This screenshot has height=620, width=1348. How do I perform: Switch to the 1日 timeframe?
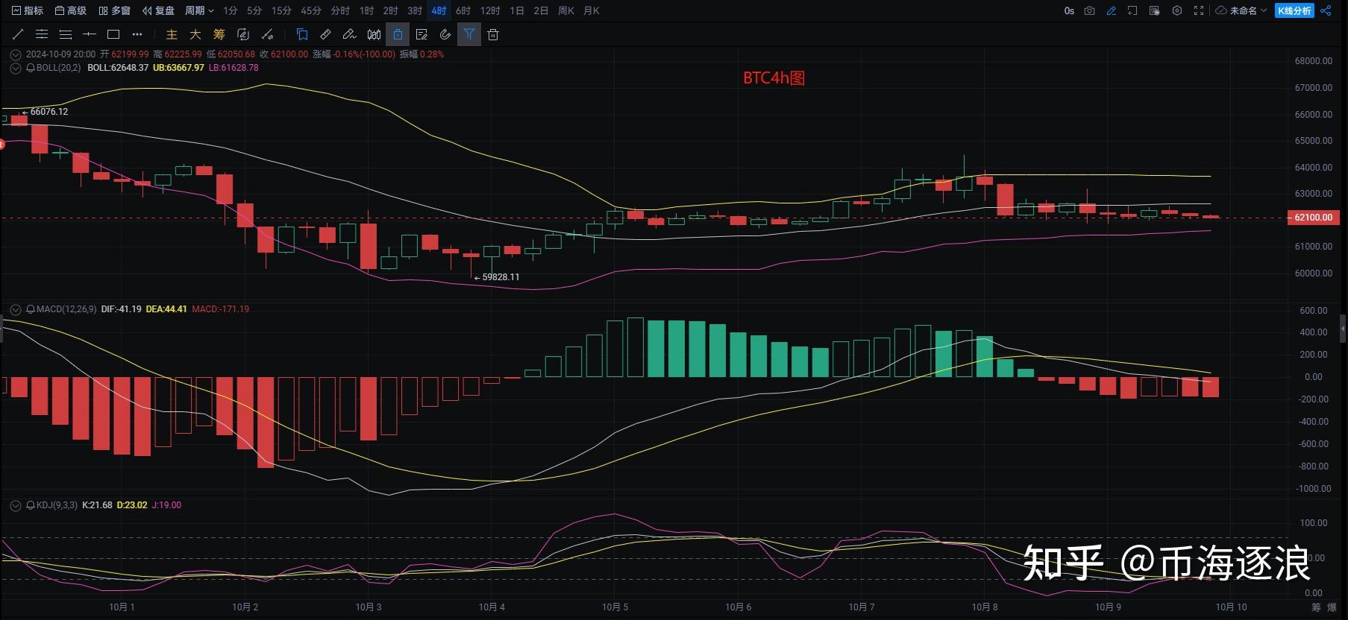[516, 10]
